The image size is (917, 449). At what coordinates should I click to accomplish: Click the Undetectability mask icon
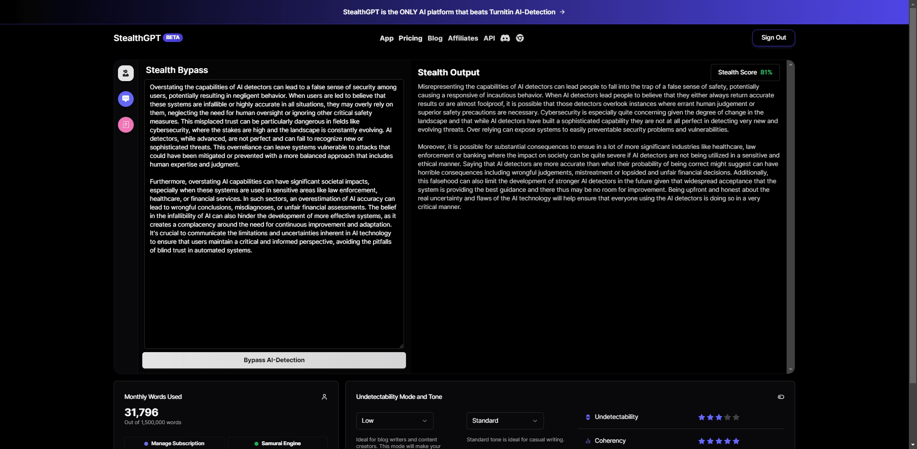[x=588, y=417]
